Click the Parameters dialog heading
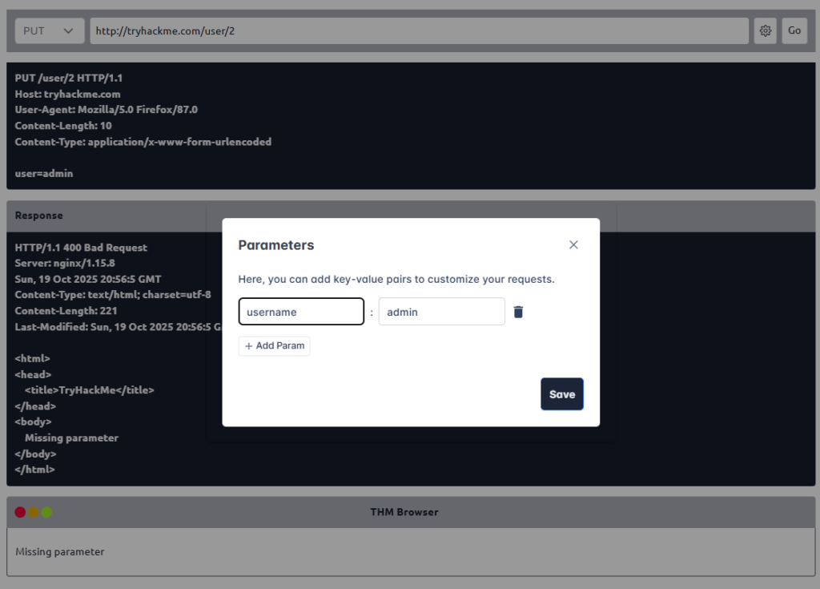The height and width of the screenshot is (589, 820). 276,245
